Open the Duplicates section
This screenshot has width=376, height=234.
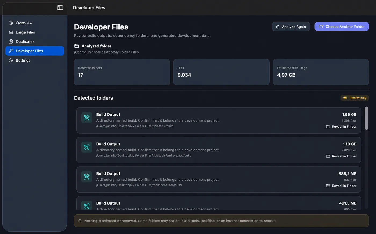click(x=35, y=41)
